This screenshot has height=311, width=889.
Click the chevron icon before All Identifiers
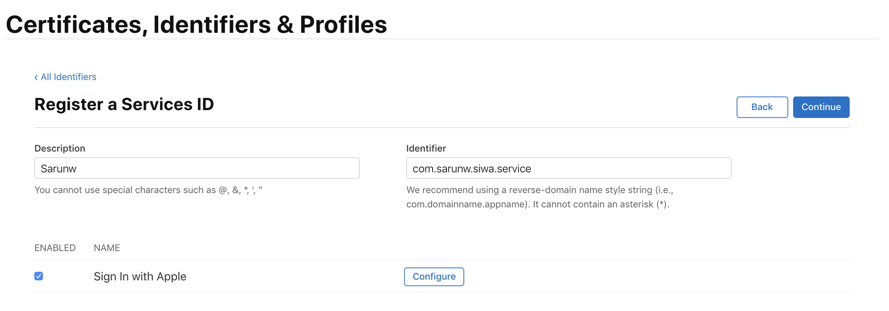pyautogui.click(x=36, y=77)
